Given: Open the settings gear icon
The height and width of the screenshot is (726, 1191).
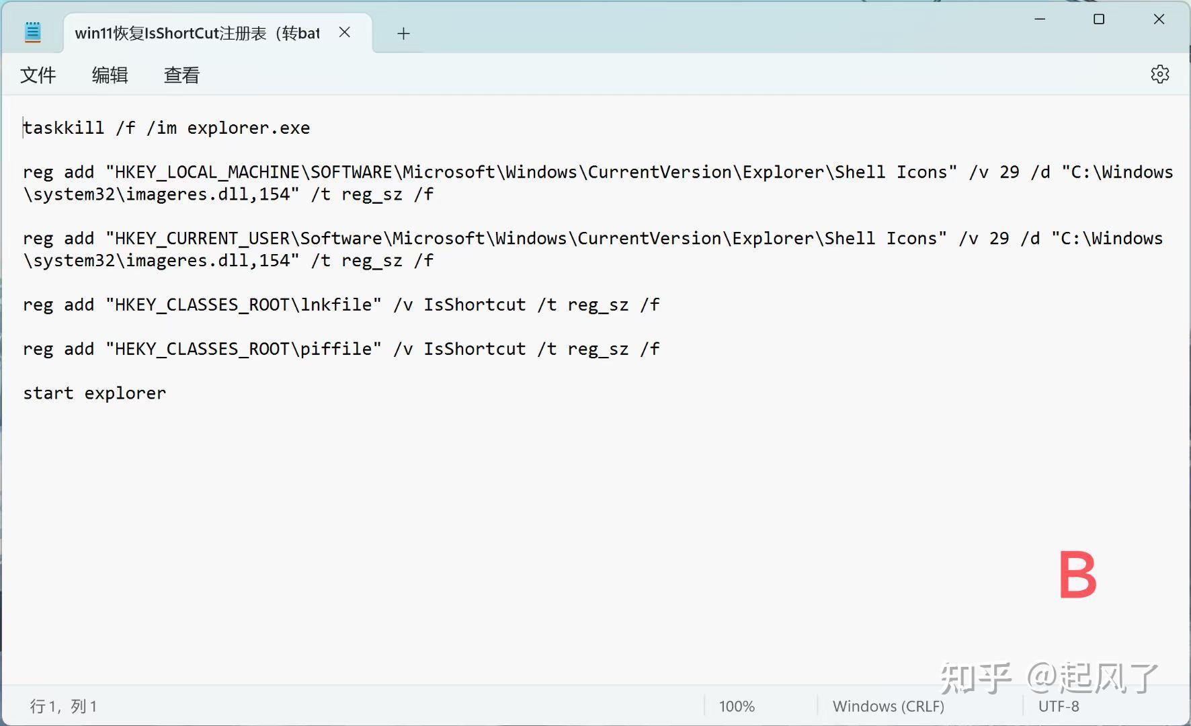Looking at the screenshot, I should pyautogui.click(x=1159, y=74).
